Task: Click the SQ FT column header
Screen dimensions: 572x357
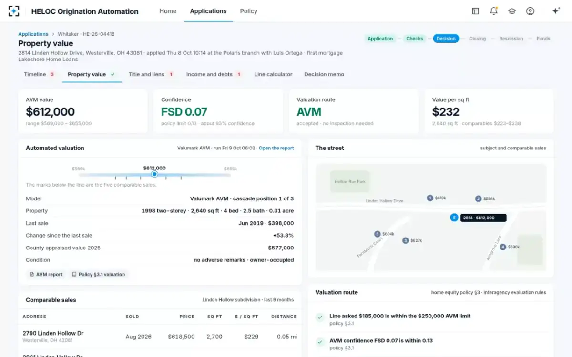Action: click(214, 317)
